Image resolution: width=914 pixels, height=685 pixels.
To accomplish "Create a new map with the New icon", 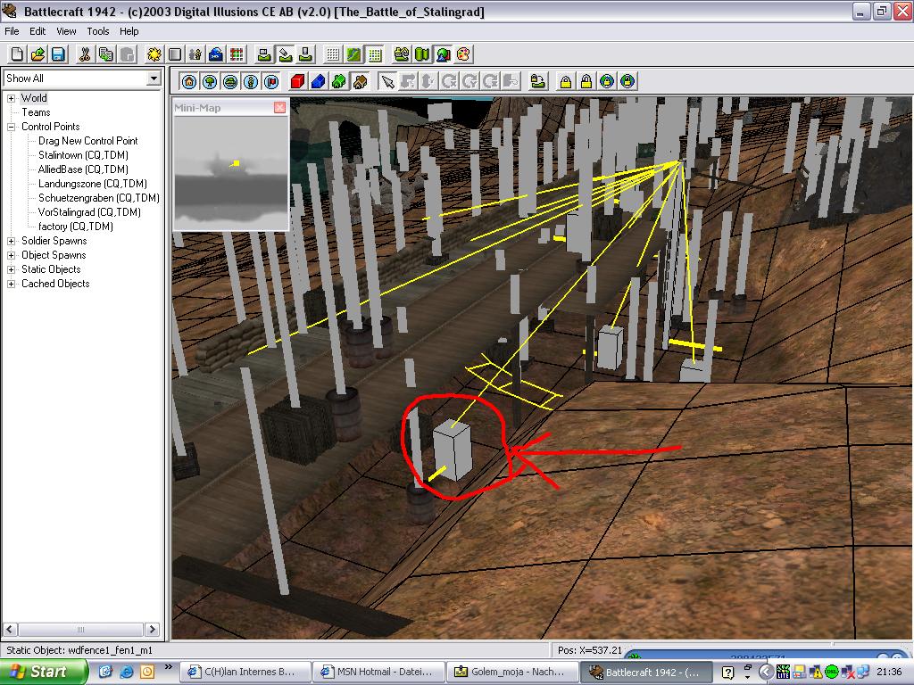I will 17,54.
